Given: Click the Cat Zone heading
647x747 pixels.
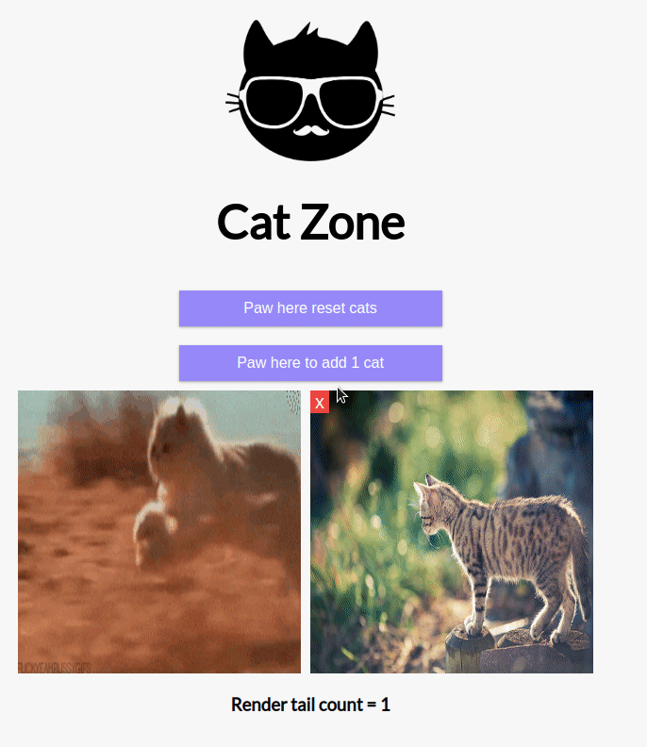Looking at the screenshot, I should pos(310,222).
